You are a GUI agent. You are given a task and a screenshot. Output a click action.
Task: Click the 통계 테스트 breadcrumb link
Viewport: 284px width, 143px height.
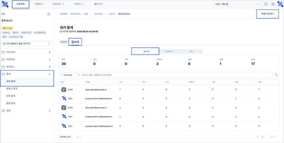pos(76,14)
